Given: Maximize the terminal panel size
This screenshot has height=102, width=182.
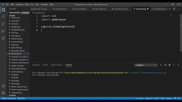Looking at the screenshot, I should [x=174, y=65].
